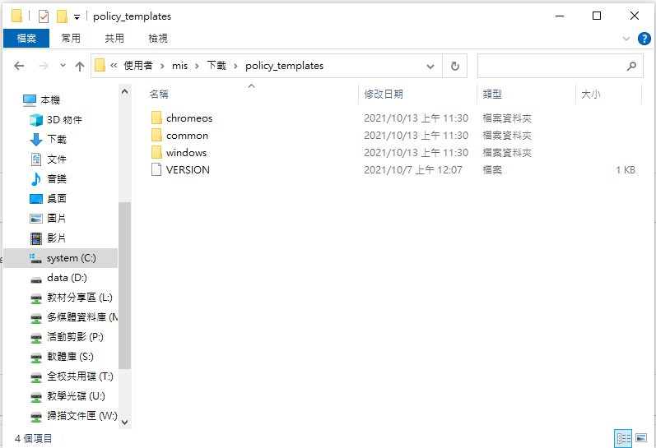Open the Customize Quick Access Toolbar dropdown
The width and height of the screenshot is (656, 448).
coord(77,17)
